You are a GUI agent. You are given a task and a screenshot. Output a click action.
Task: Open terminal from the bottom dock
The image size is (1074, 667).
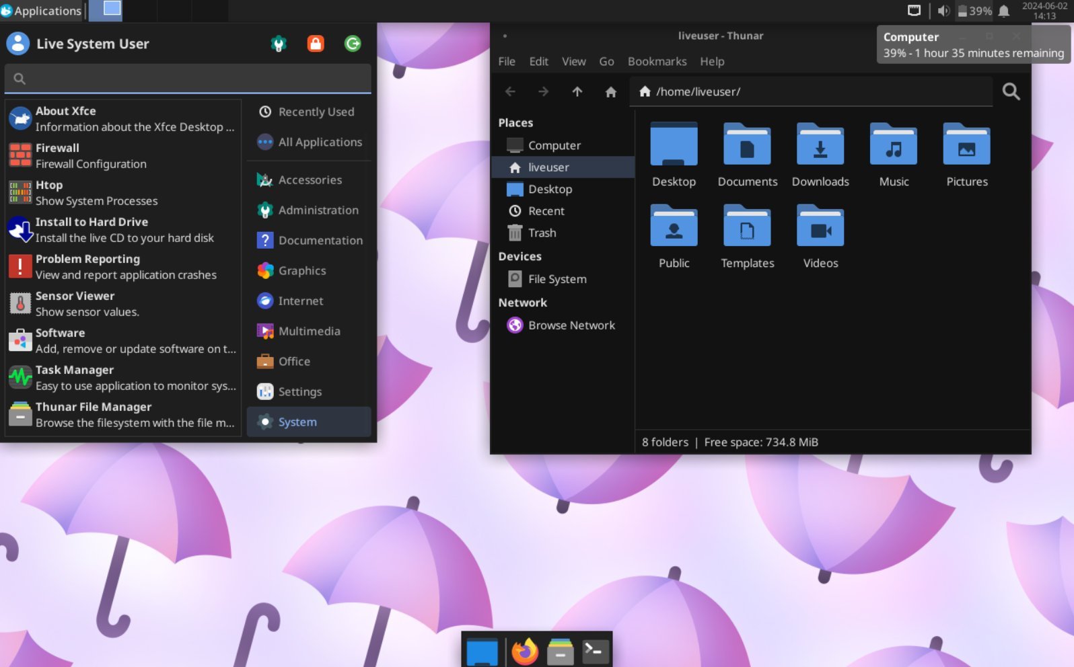pyautogui.click(x=595, y=651)
